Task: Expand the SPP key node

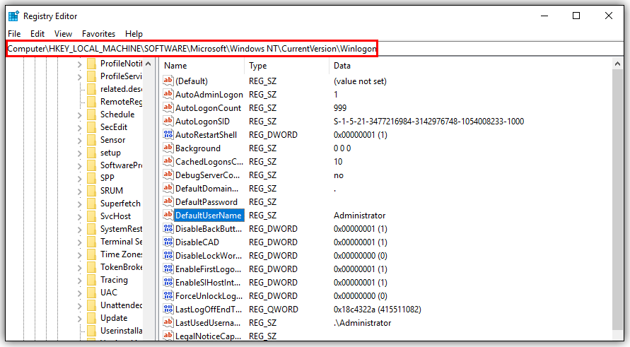Action: (x=80, y=179)
